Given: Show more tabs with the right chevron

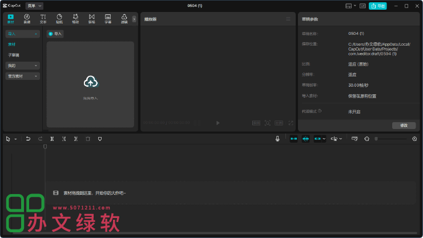Looking at the screenshot, I should click(134, 19).
